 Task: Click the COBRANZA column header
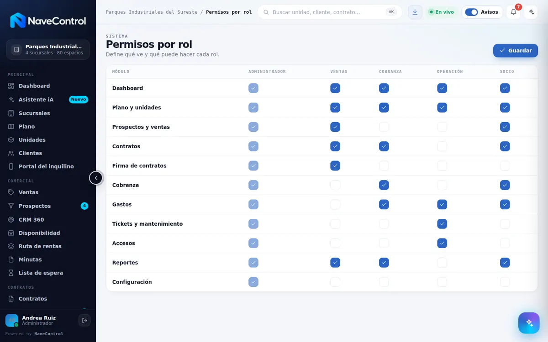[390, 72]
